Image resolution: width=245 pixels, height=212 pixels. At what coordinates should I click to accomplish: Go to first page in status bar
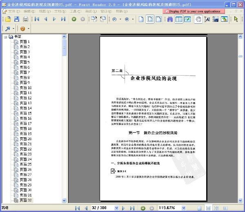[x=78, y=208]
